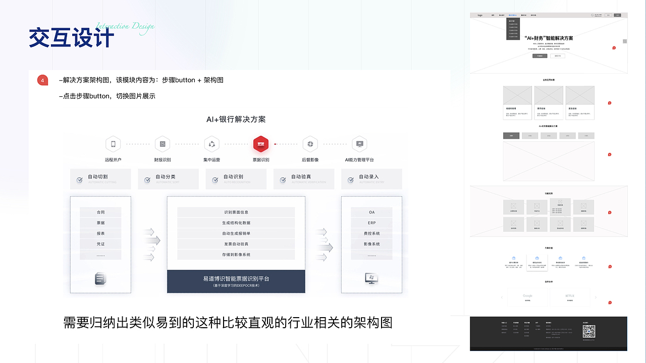Open the dark dropdown menu in the wireframe navbar
Image resolution: width=646 pixels, height=363 pixels.
[513, 29]
